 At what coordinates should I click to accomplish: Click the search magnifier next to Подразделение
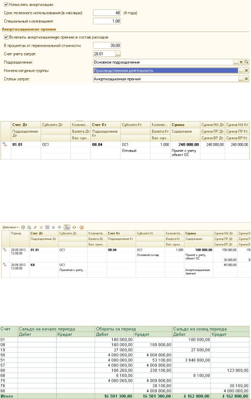(x=246, y=62)
